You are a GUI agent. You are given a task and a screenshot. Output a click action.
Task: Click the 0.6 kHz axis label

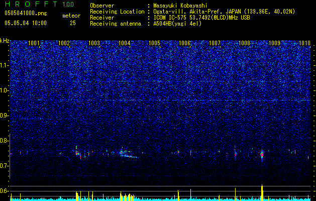coord(5,191)
